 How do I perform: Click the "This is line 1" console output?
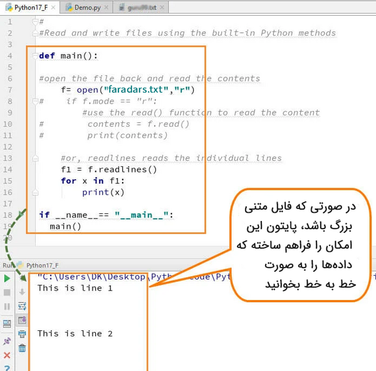75,288
